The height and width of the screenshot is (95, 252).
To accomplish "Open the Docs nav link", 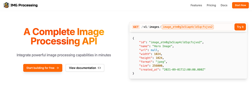I will coord(224,5).
